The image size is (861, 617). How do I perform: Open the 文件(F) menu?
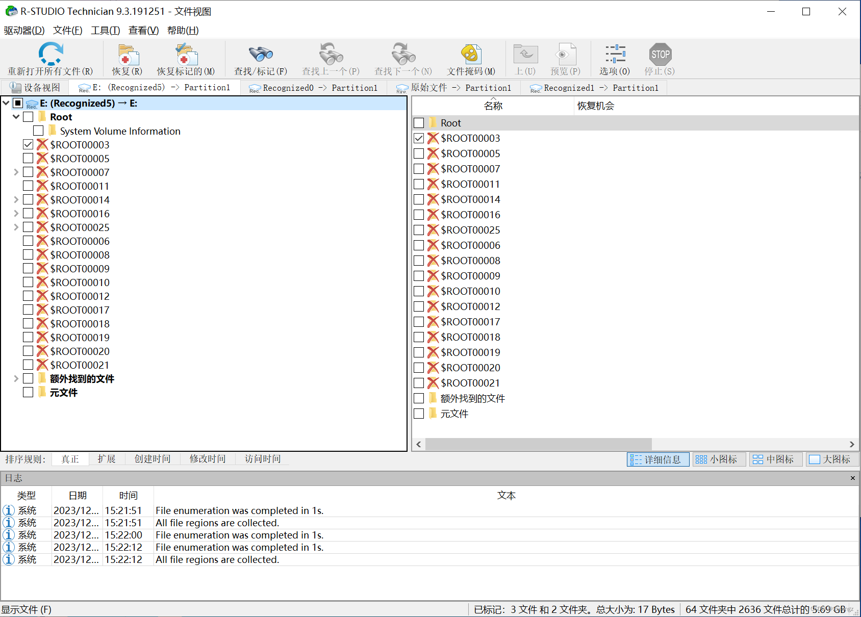pyautogui.click(x=67, y=31)
